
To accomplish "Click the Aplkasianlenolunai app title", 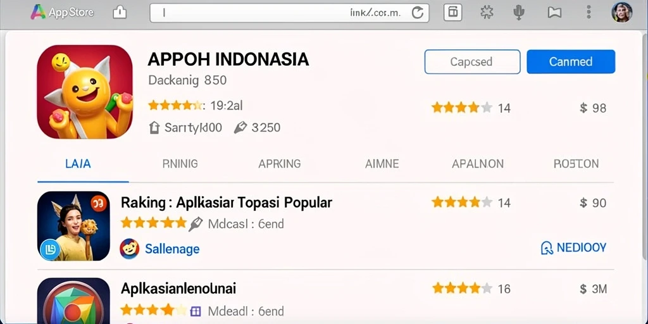I will click(x=178, y=289).
